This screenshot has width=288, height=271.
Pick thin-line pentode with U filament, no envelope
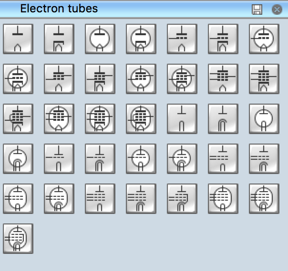[x=100, y=198]
